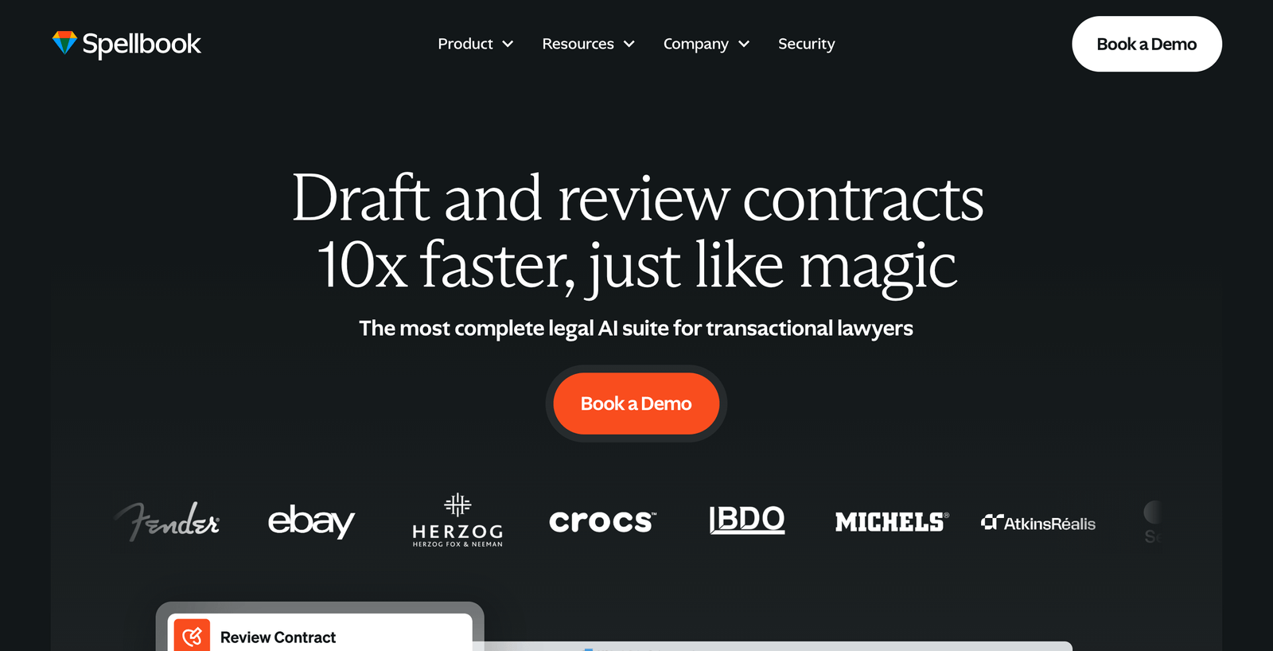Click the partially visible logo after AtkinsRéalis
Image resolution: width=1273 pixels, height=651 pixels.
tap(1153, 522)
